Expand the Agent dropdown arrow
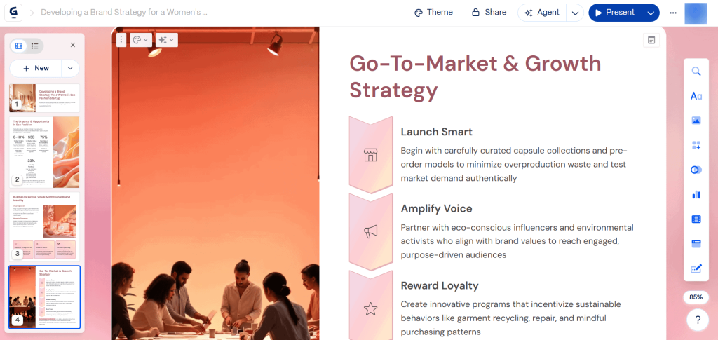 click(x=575, y=13)
